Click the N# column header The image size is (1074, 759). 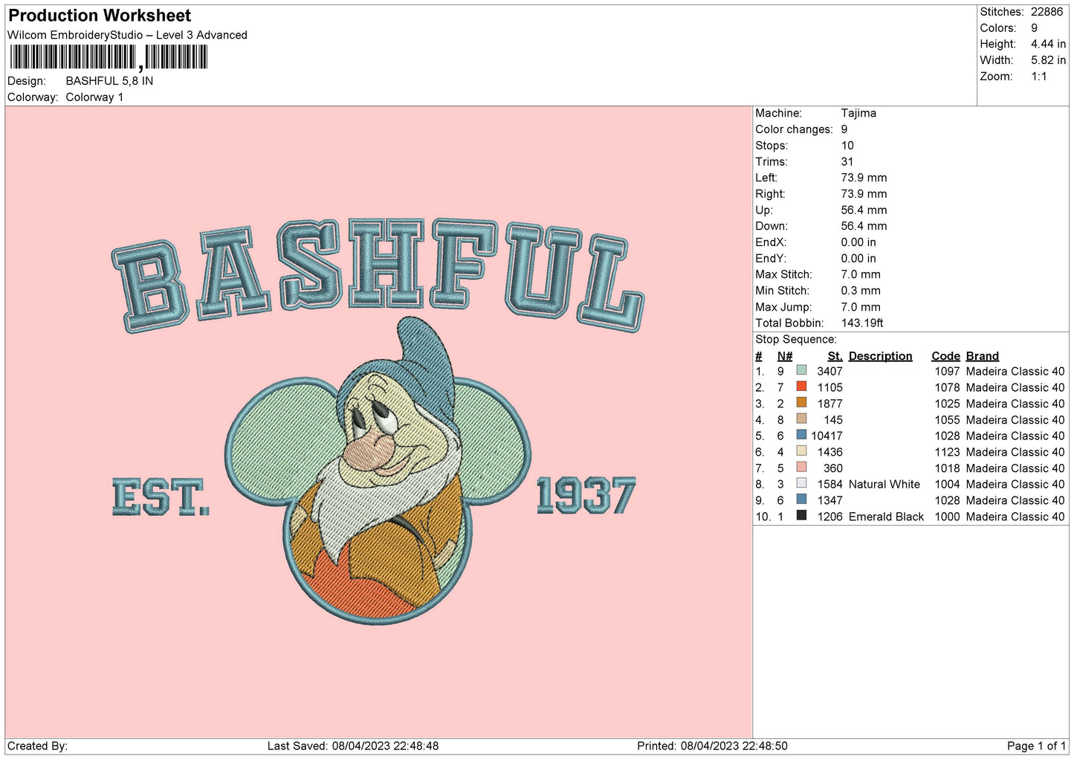[x=785, y=356]
